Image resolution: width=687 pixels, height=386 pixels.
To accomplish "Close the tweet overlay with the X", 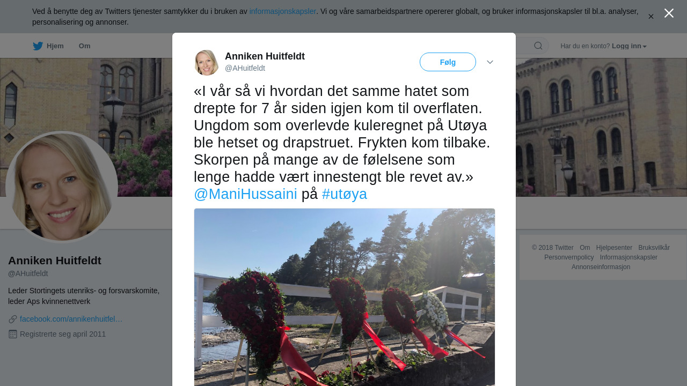I will click(669, 13).
